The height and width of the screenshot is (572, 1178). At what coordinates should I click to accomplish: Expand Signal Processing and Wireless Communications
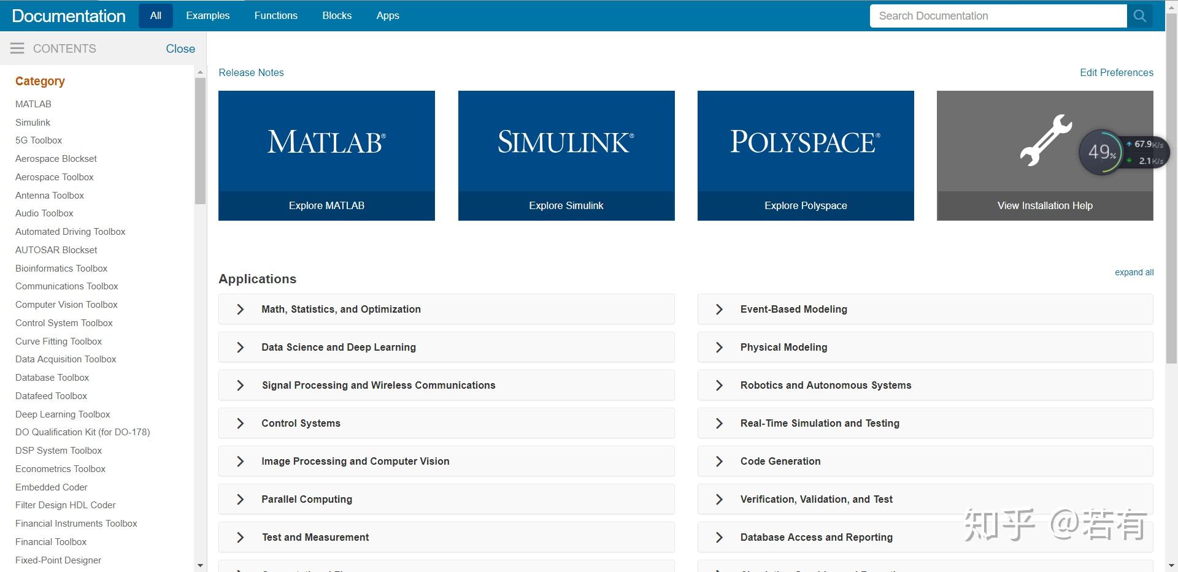point(447,386)
